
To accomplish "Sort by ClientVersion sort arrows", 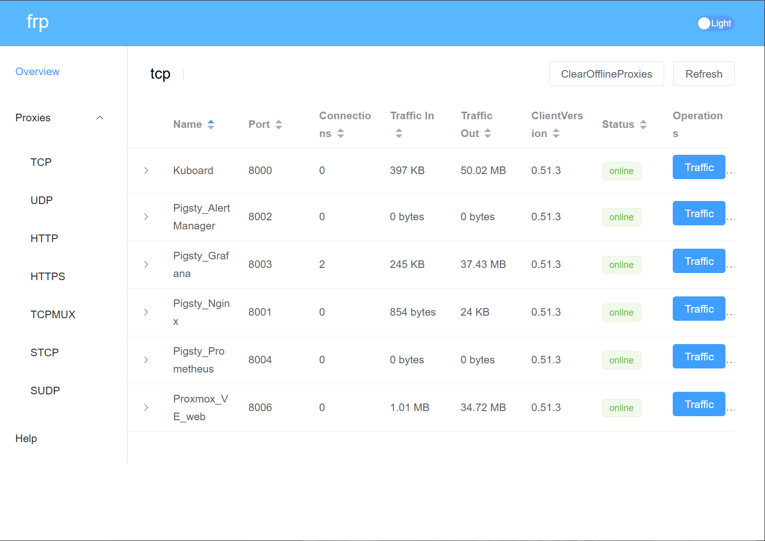I will click(556, 133).
